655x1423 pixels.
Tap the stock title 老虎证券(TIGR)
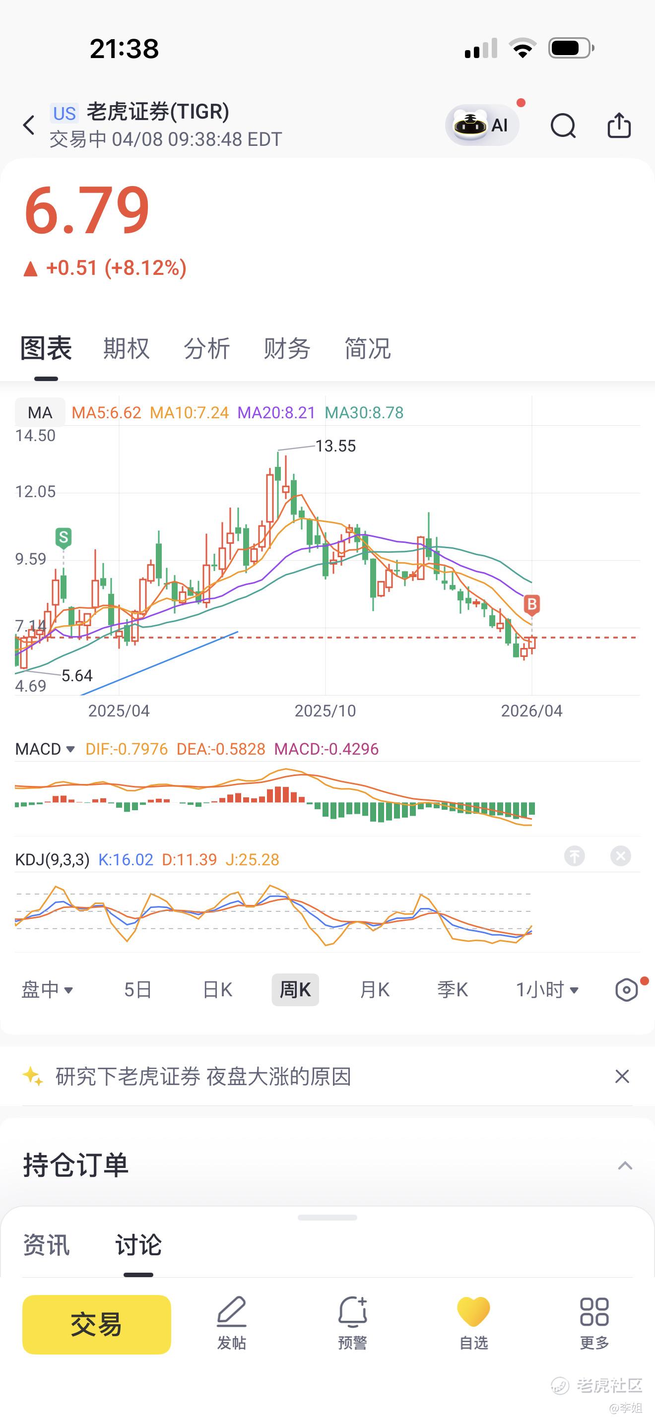pyautogui.click(x=158, y=112)
